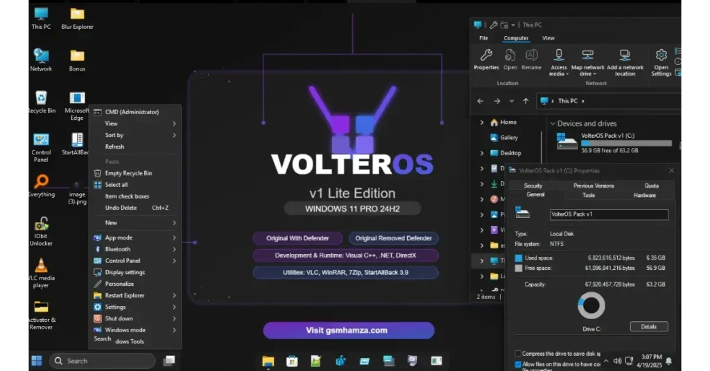Expand the Shut down submenu

click(135, 318)
